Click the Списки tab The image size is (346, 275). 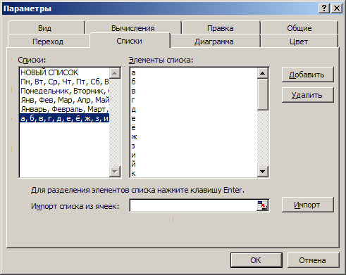click(130, 41)
